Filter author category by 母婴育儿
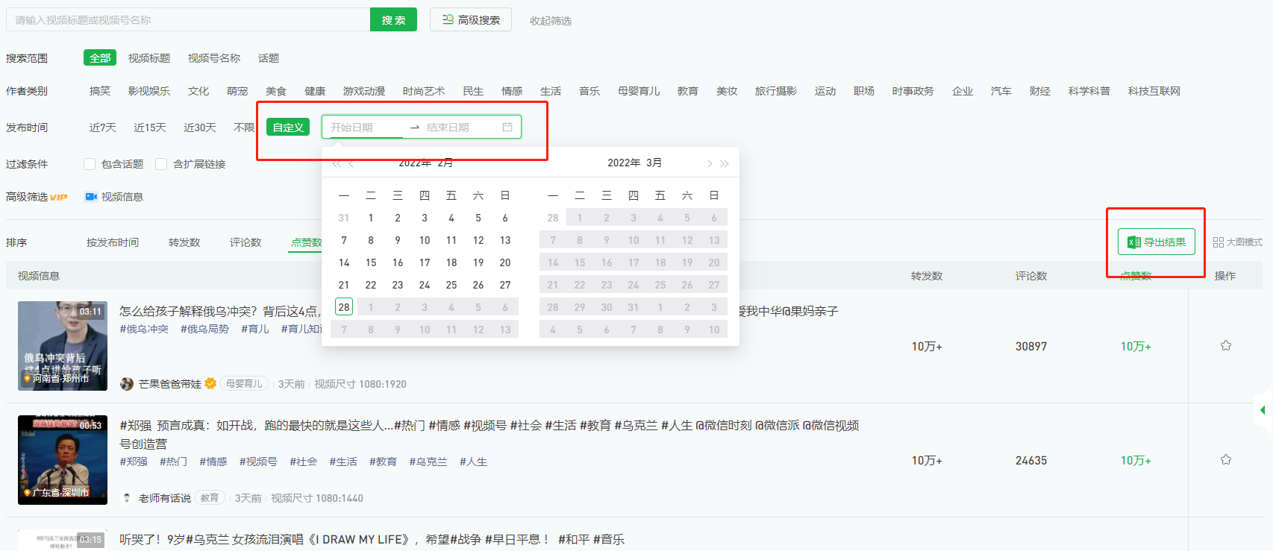The image size is (1273, 551). (639, 91)
